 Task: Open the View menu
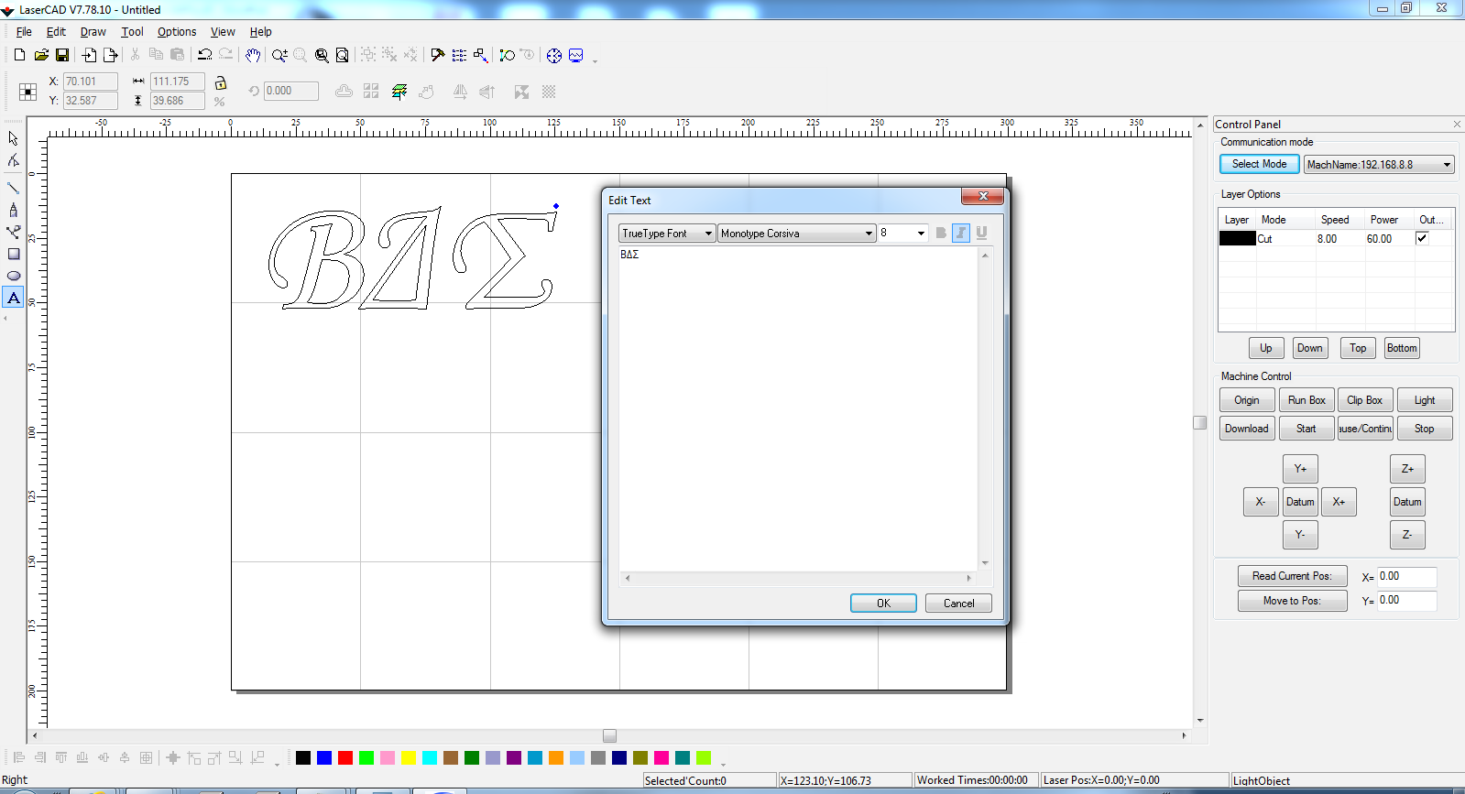223,31
